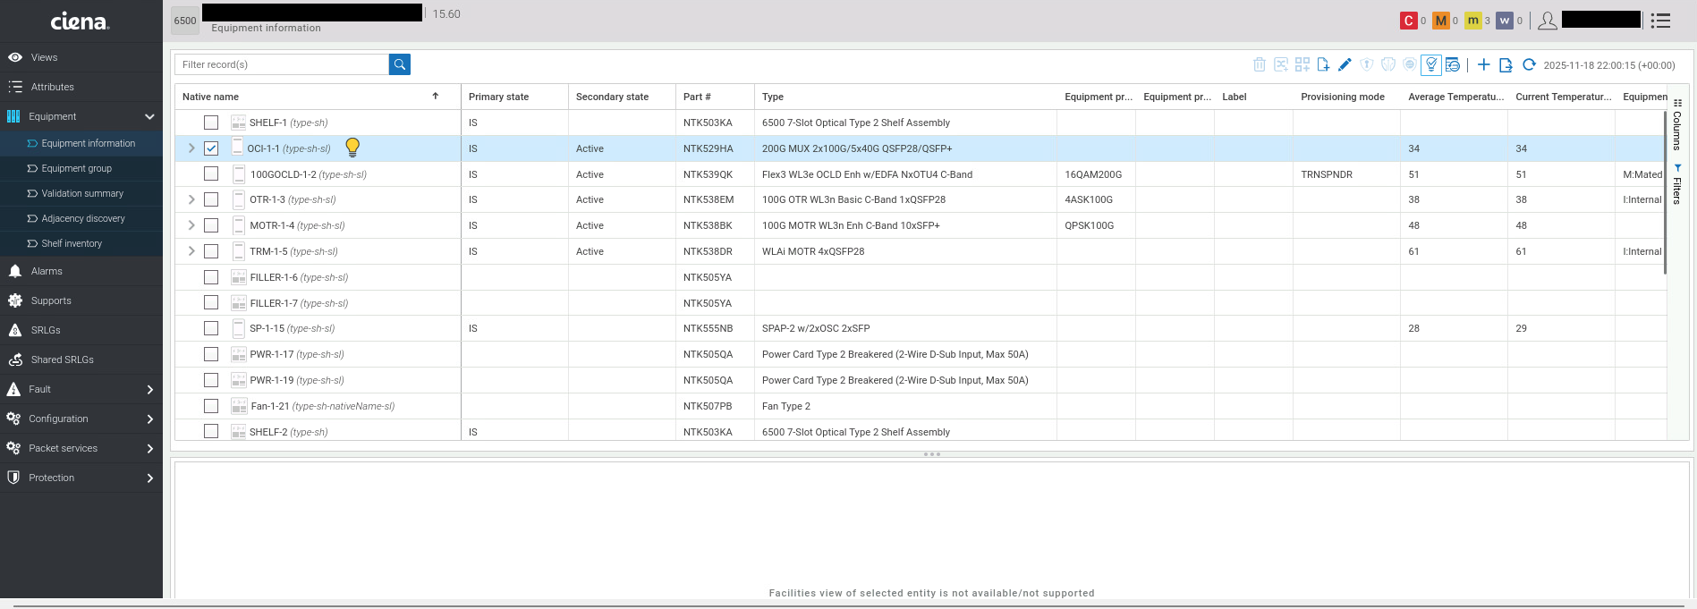Screen dimensions: 1697x609
Task: Open Attributes in the sidebar
Action: [x=81, y=87]
